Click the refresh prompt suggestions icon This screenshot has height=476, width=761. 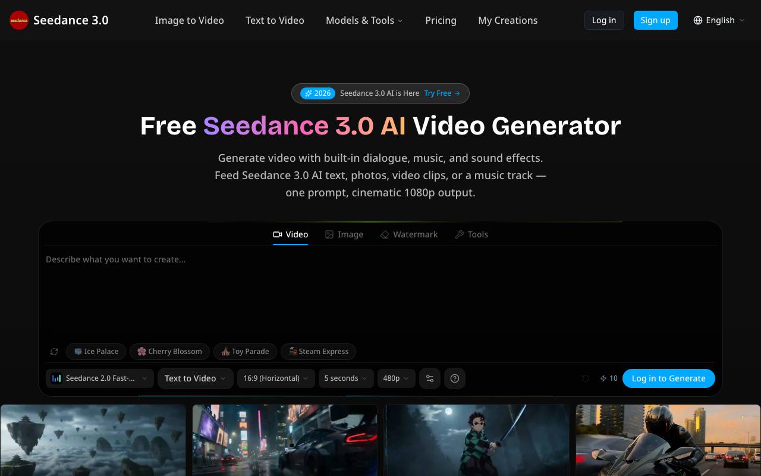click(54, 352)
